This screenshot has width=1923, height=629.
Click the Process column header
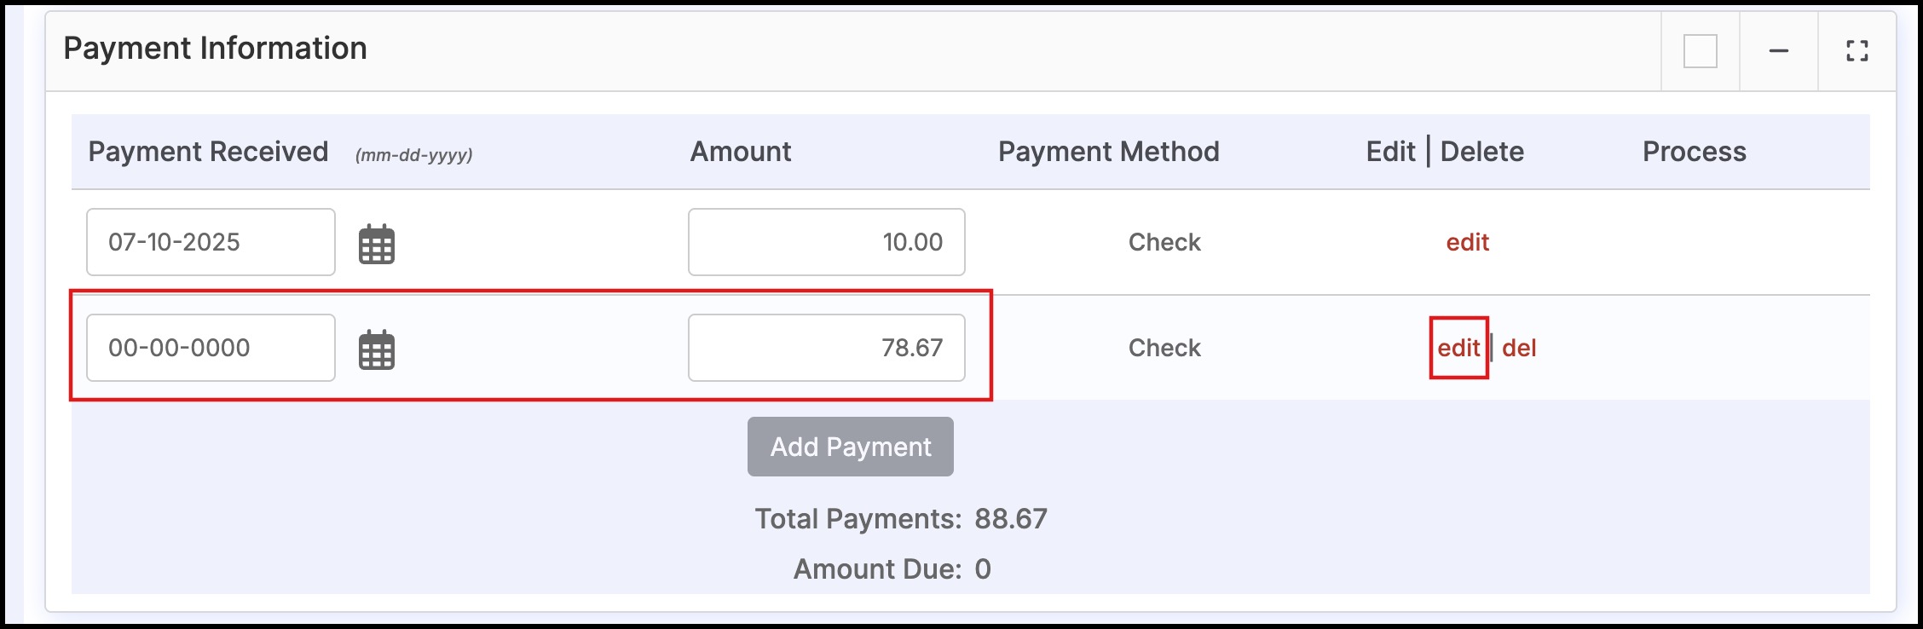[1695, 152]
